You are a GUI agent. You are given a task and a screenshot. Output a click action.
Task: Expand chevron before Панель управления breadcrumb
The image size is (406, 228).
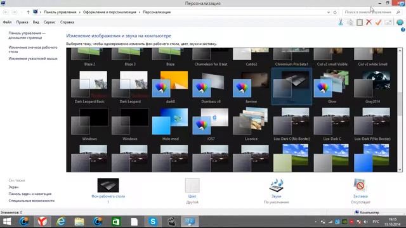(x=41, y=12)
